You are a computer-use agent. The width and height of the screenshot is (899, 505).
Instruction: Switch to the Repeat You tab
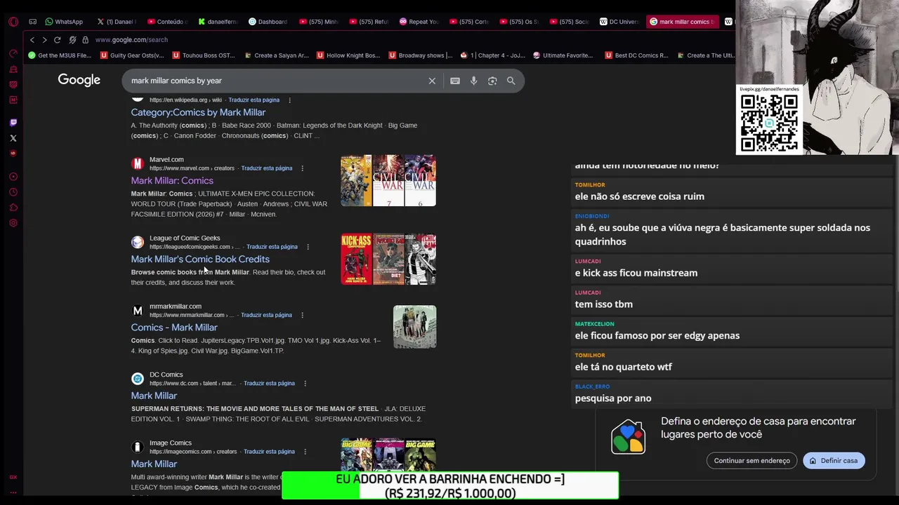[x=419, y=22]
